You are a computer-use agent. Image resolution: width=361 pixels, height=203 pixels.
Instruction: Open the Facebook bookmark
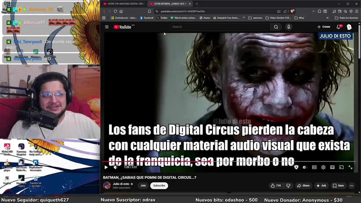point(147,18)
